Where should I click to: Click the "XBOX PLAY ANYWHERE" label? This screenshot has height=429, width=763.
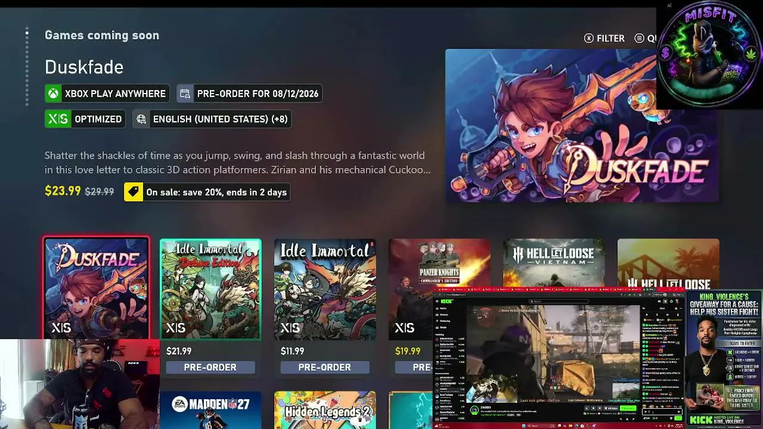coord(115,94)
